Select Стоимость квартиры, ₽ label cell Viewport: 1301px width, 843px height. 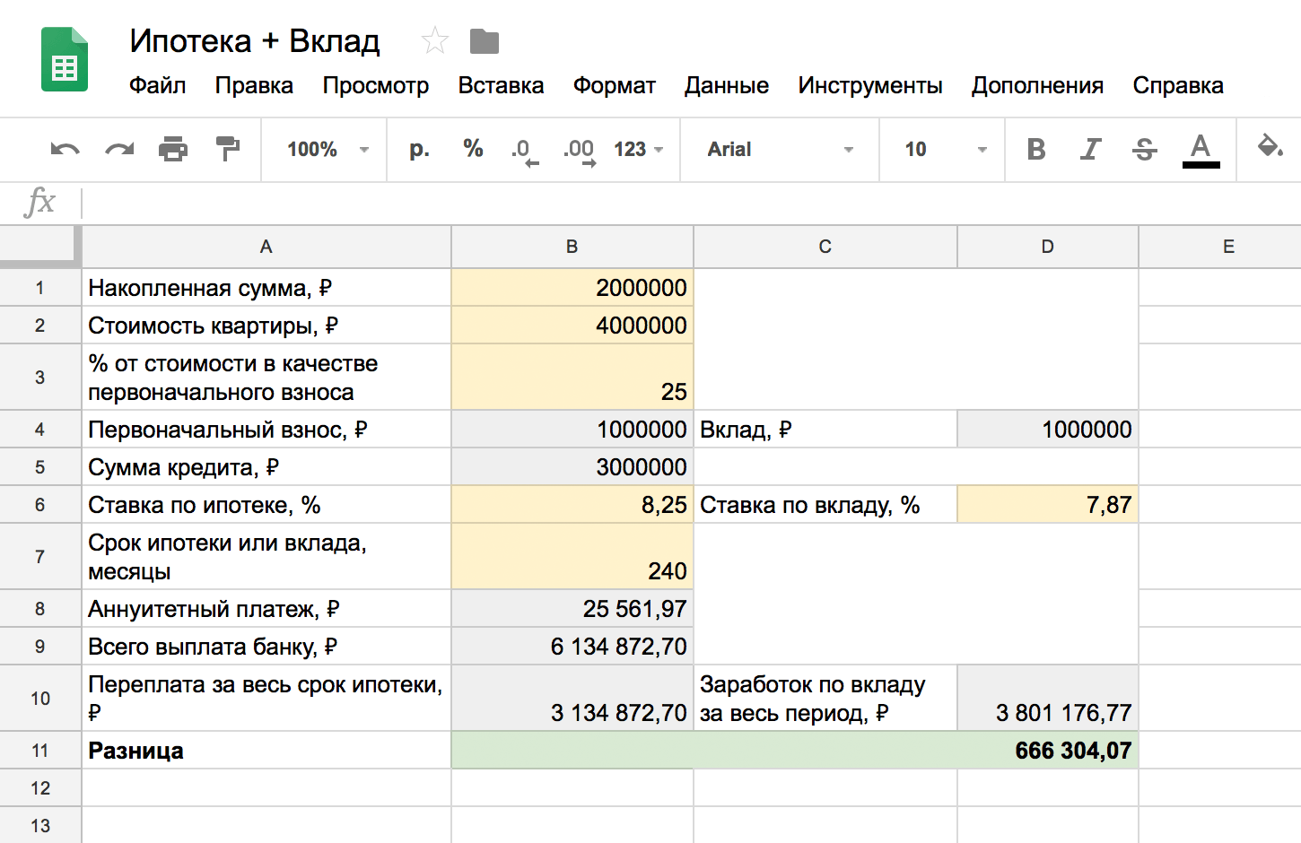[266, 326]
